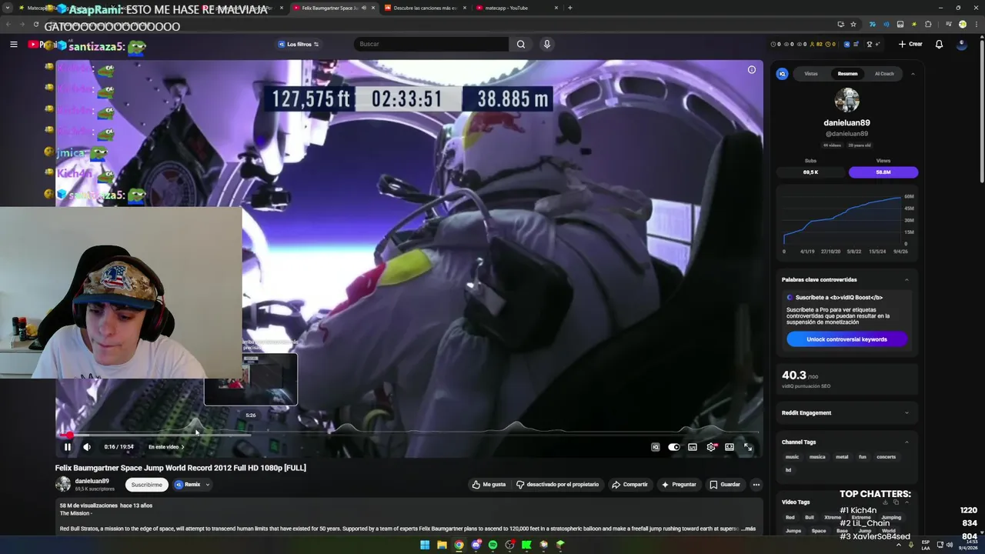Pause the video playback
This screenshot has width=985, height=554.
point(67,447)
